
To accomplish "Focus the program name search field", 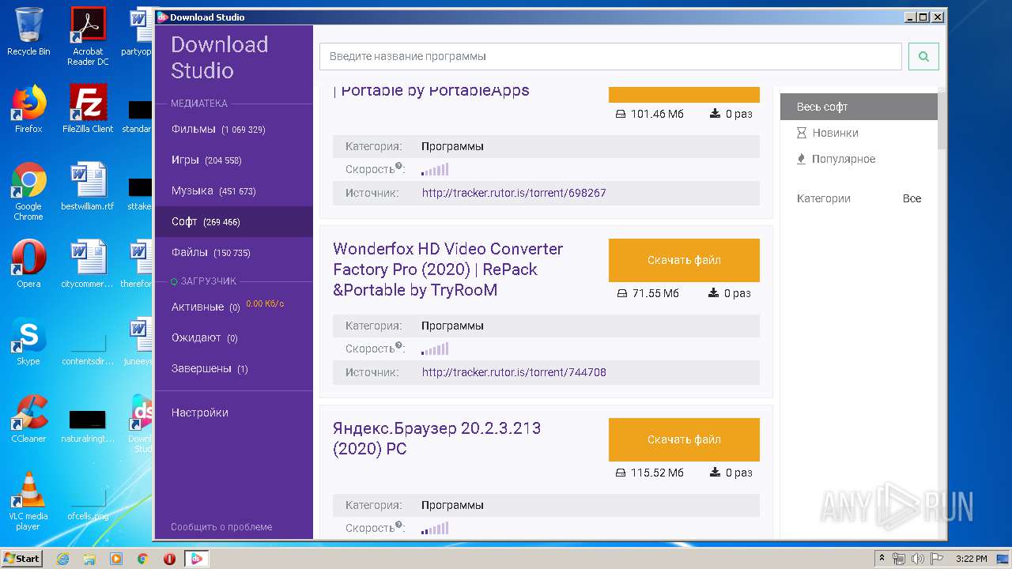I will (610, 56).
